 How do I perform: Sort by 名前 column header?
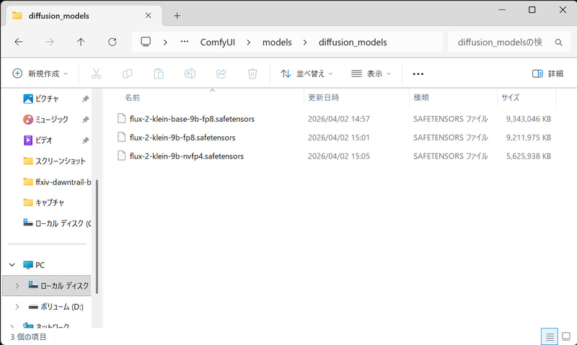pyautogui.click(x=132, y=98)
